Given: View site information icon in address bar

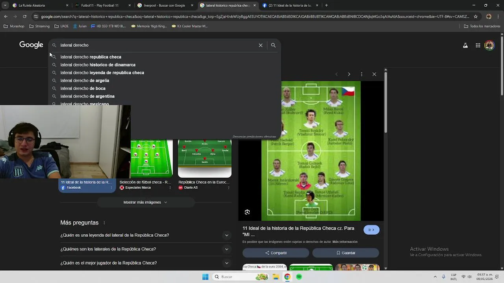Looking at the screenshot, I should (36, 17).
